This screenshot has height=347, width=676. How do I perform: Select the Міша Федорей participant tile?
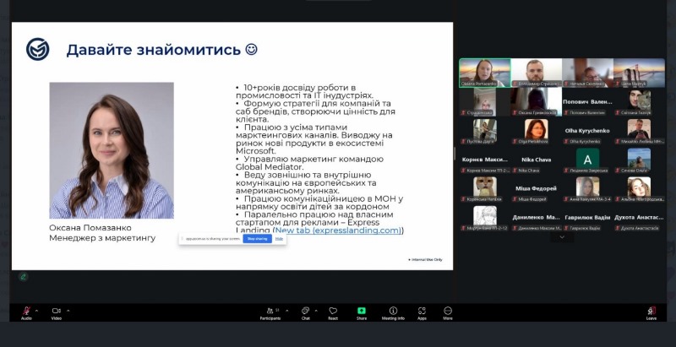pos(536,188)
